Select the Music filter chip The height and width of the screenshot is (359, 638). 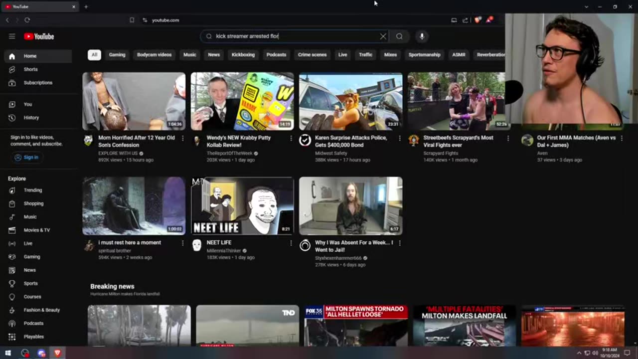click(190, 55)
